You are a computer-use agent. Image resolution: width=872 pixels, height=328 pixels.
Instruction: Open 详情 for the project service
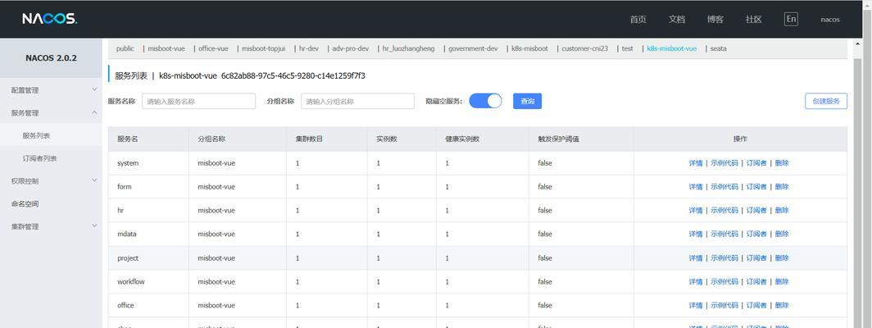(x=696, y=257)
